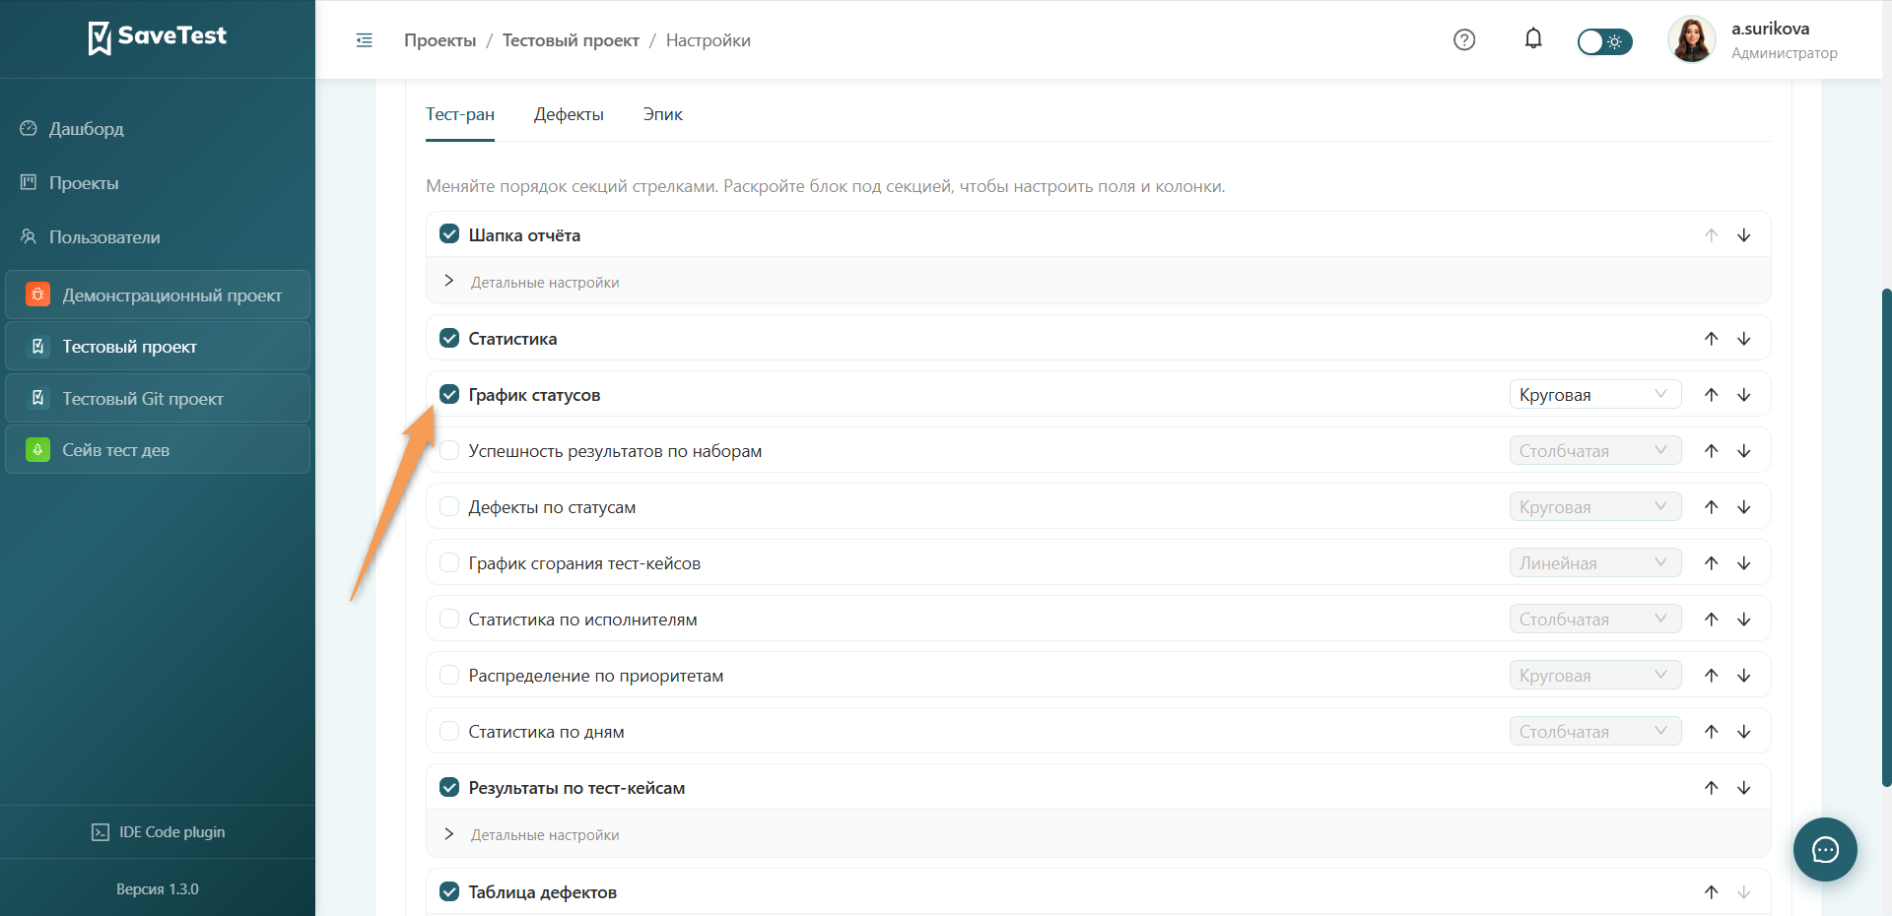
Task: Enable the Дефекты по статусам checkbox
Action: (x=449, y=506)
